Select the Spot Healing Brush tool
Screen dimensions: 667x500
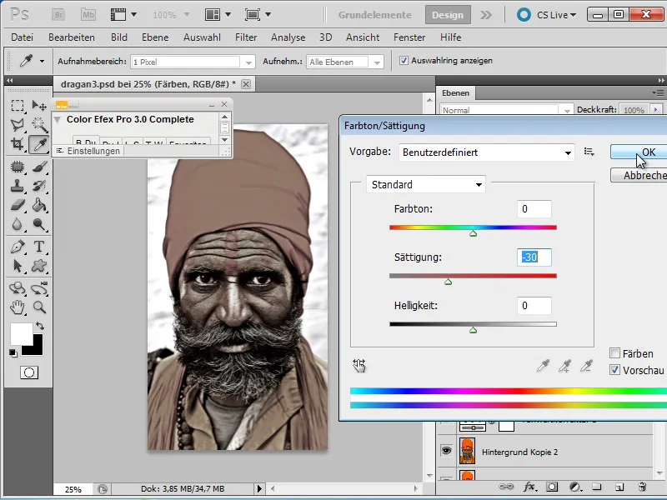point(17,167)
